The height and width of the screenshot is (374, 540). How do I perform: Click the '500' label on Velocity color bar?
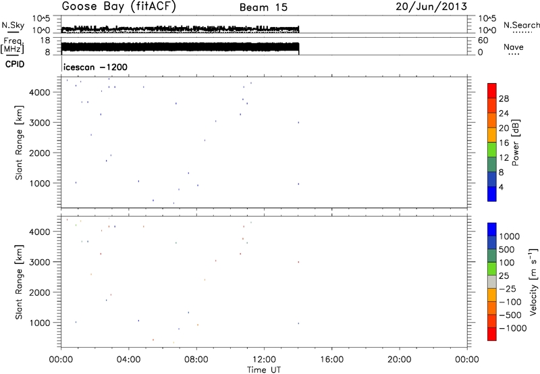(x=507, y=250)
